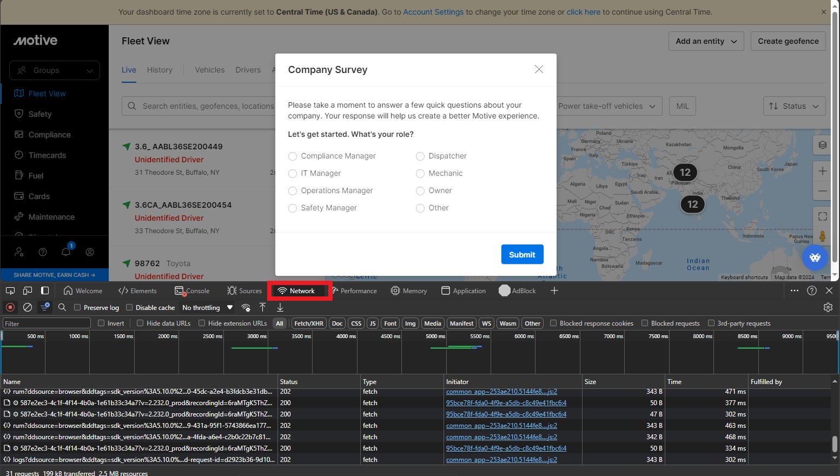This screenshot has width=840, height=476.
Task: Switch to History tab in Fleet View
Action: tap(160, 70)
